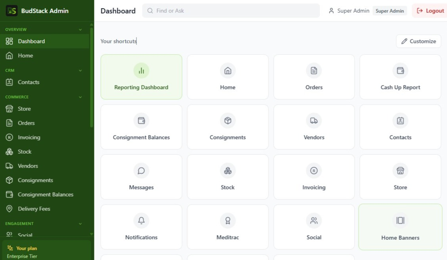Click the storefront icon on Store card
Image resolution: width=447 pixels, height=260 pixels.
(x=400, y=171)
